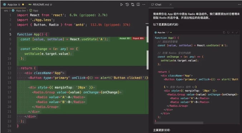Click the horizontal scrollbar under chat code block
Image resolution: width=242 pixels, height=133 pixels.
tap(179, 123)
